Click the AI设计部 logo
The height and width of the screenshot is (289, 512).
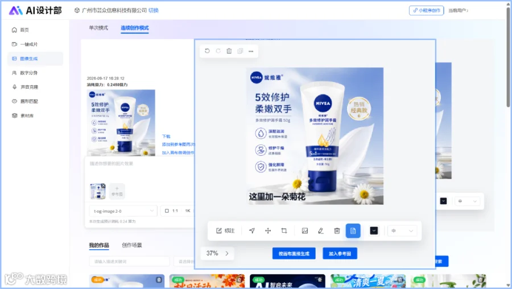[35, 10]
